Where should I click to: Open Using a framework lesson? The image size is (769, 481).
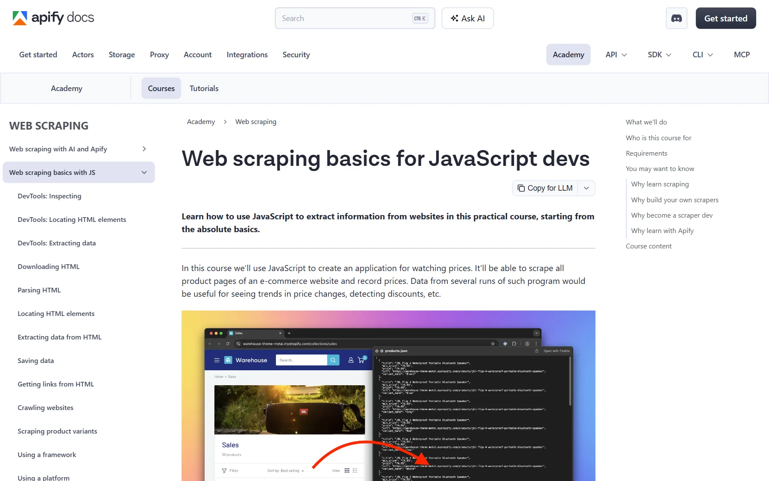(47, 454)
